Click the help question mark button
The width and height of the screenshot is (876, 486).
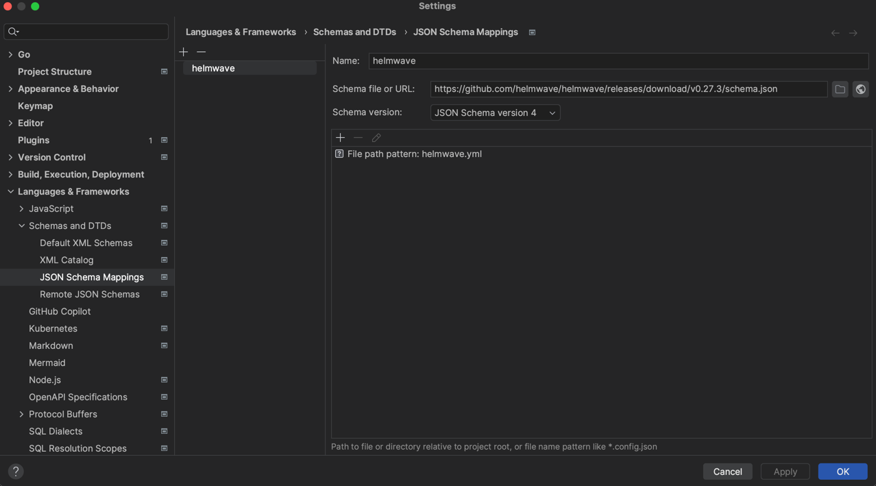(16, 471)
